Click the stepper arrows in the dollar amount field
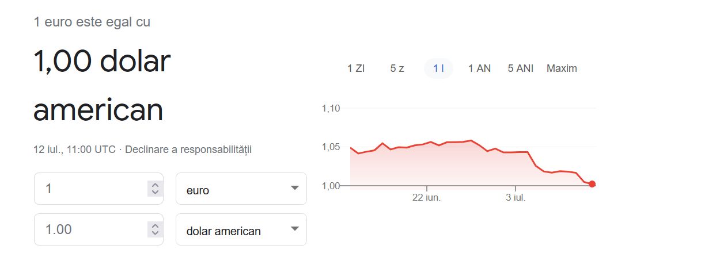This screenshot has height=253, width=701. tap(154, 229)
